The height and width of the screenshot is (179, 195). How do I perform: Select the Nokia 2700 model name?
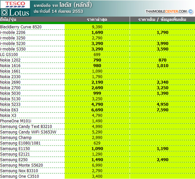[10, 88]
